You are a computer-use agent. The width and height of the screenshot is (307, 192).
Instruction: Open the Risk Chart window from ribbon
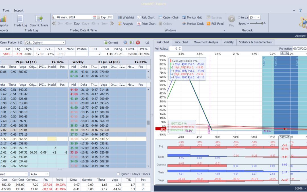[146, 17]
